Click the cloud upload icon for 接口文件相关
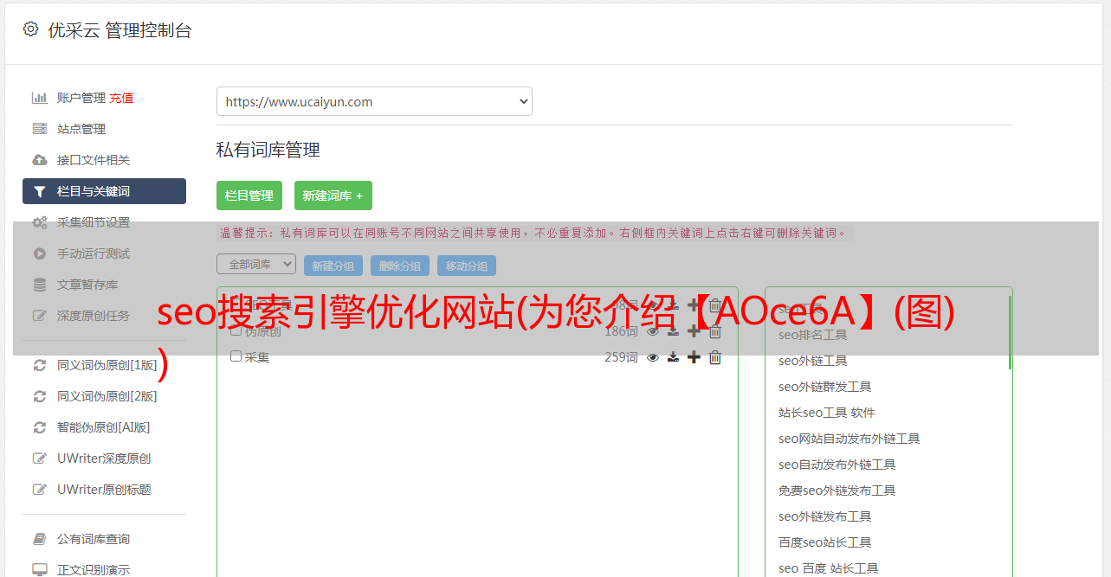 (40, 160)
